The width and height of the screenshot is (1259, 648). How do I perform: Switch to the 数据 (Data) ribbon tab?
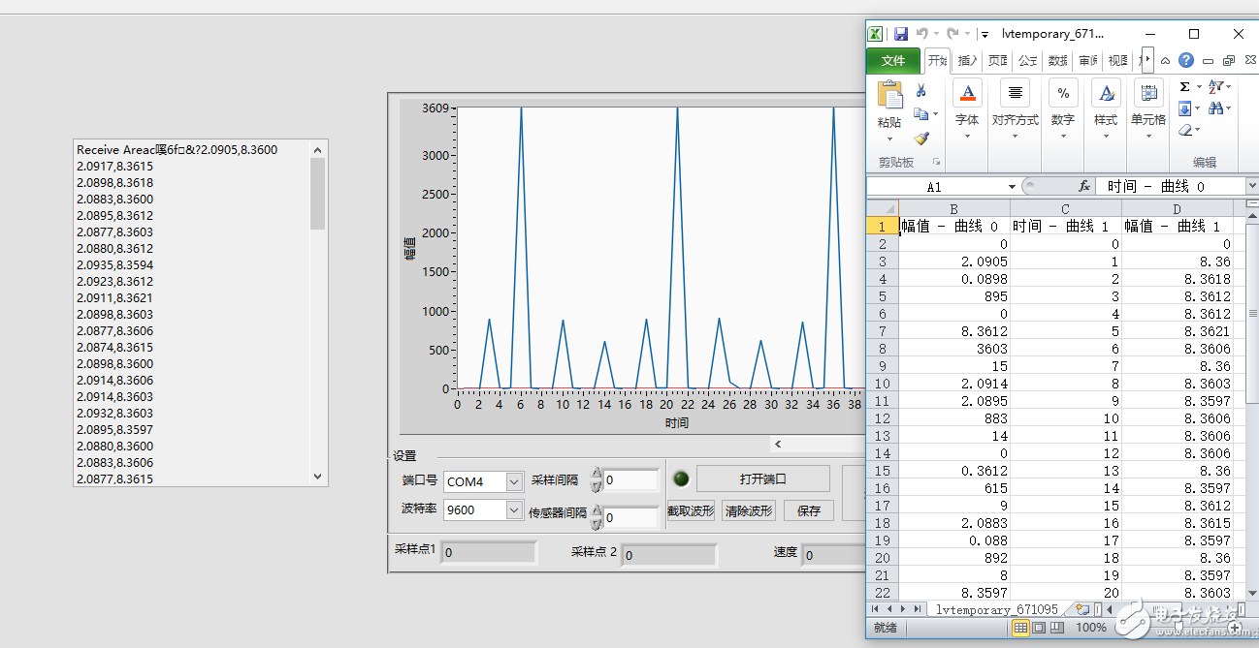click(1057, 60)
